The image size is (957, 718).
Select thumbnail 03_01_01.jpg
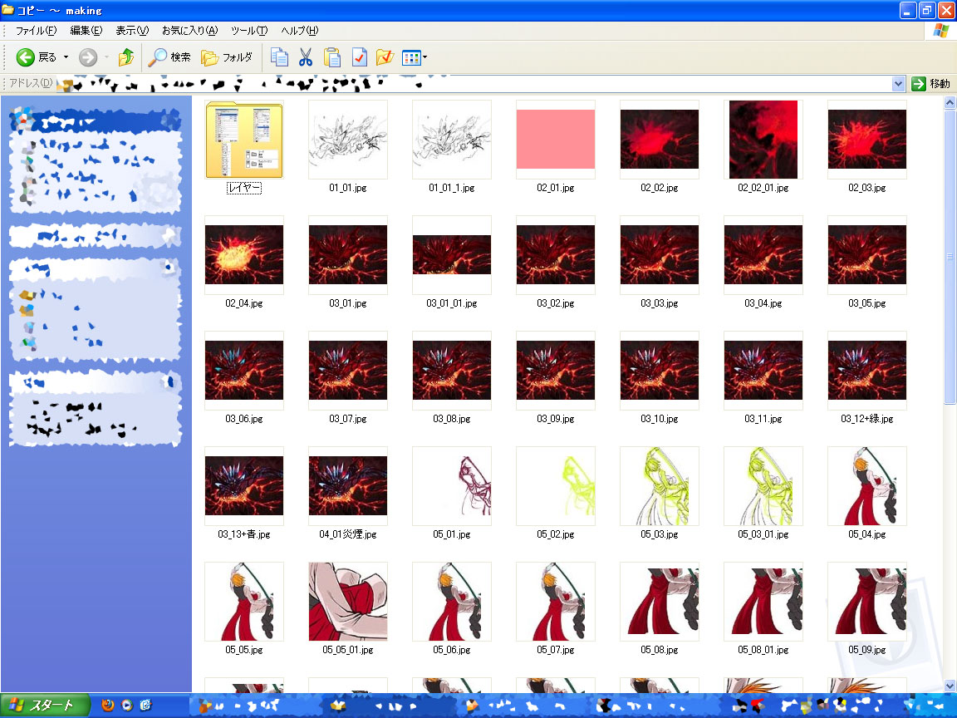452,255
